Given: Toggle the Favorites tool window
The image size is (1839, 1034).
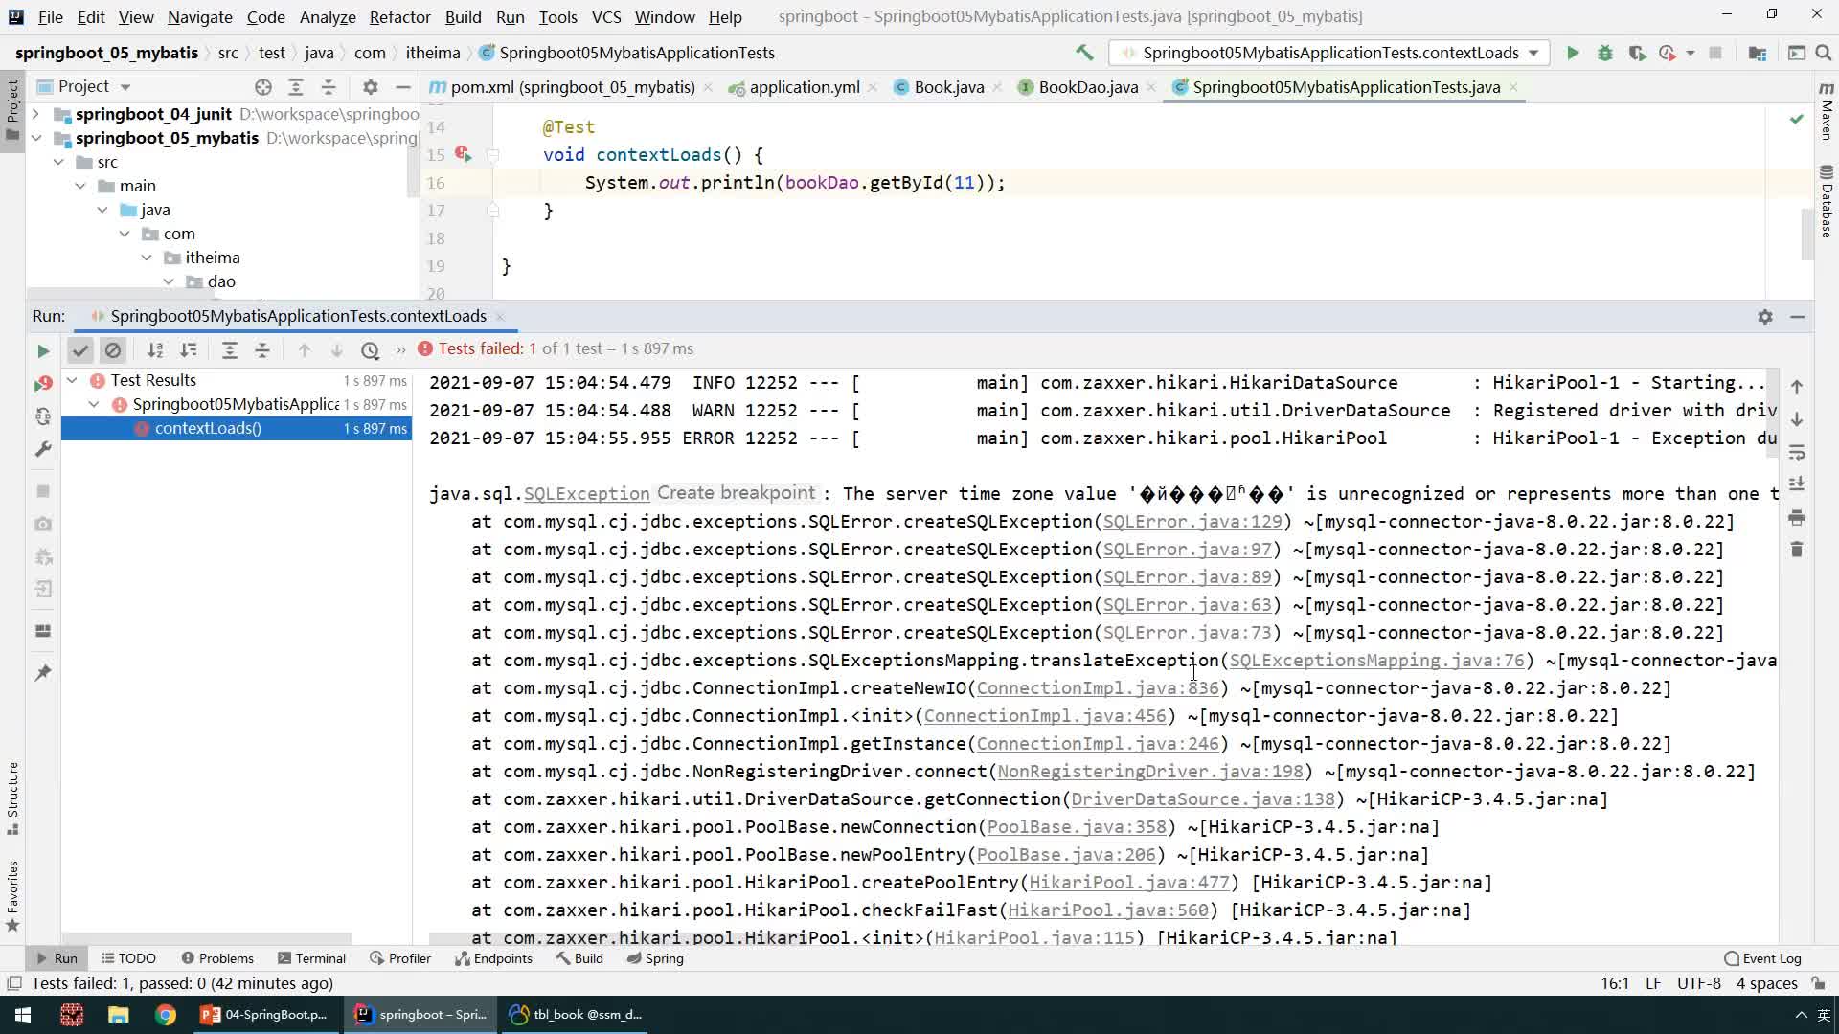Looking at the screenshot, I should [x=12, y=896].
